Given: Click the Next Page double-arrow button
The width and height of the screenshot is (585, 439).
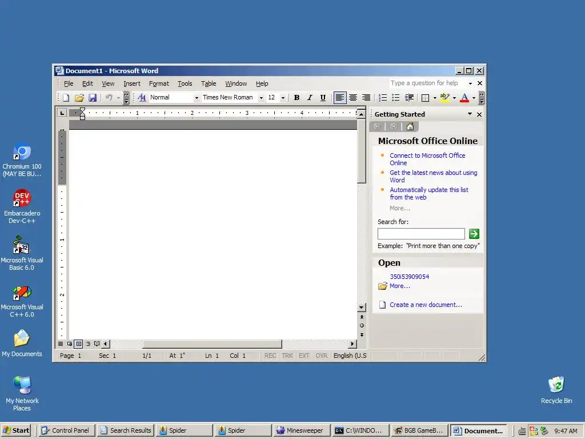Looking at the screenshot, I should tap(362, 335).
